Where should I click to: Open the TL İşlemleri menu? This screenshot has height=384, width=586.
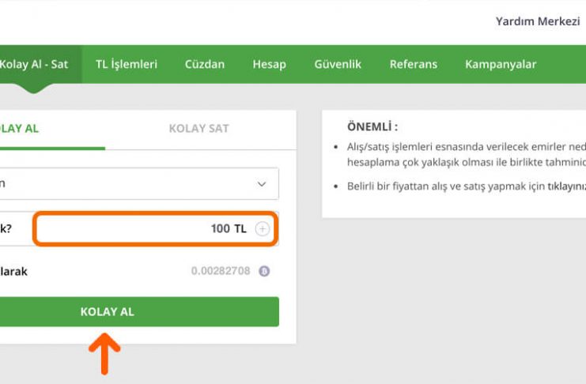(127, 64)
